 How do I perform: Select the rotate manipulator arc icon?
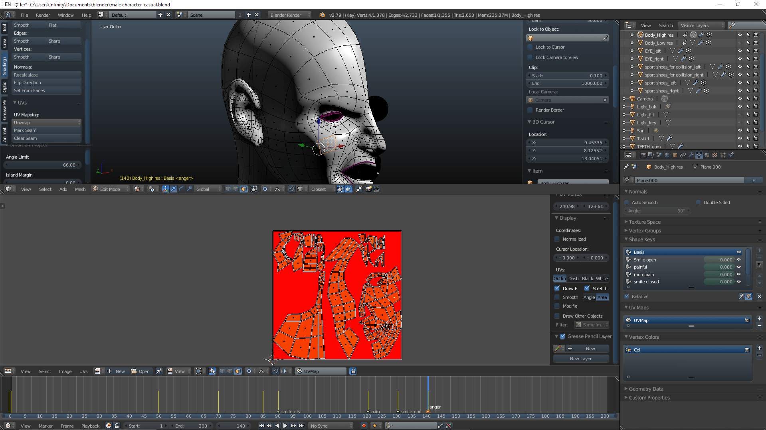pyautogui.click(x=181, y=189)
